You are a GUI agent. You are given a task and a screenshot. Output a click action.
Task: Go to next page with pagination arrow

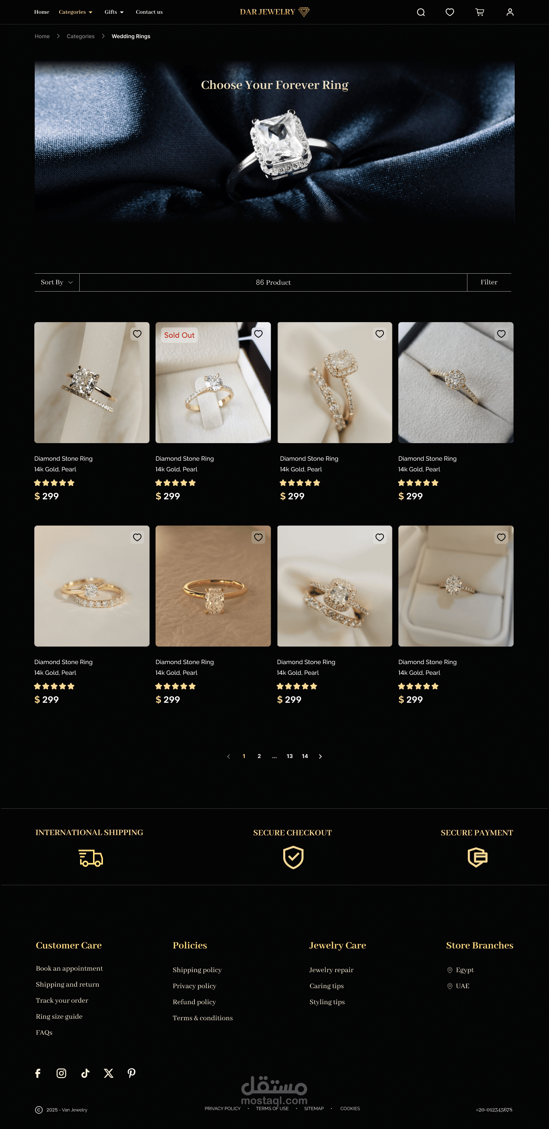[x=321, y=756]
